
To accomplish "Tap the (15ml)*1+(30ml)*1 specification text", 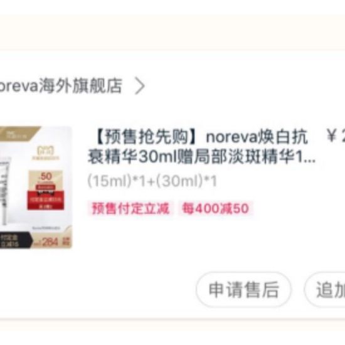I will coord(152,181).
